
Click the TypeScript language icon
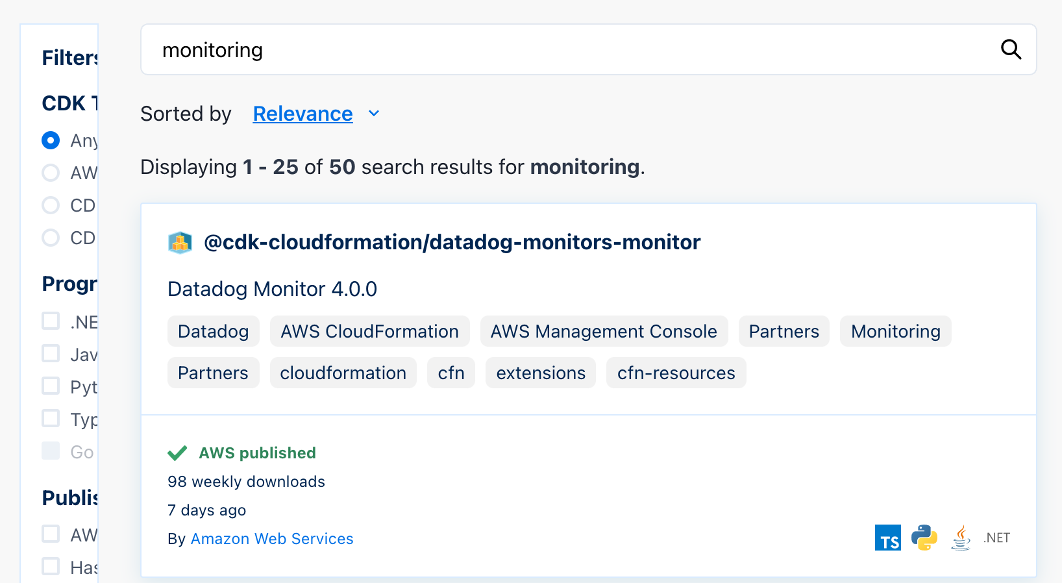(x=888, y=538)
